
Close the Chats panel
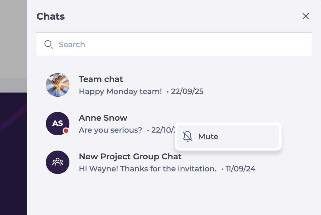[x=305, y=16]
